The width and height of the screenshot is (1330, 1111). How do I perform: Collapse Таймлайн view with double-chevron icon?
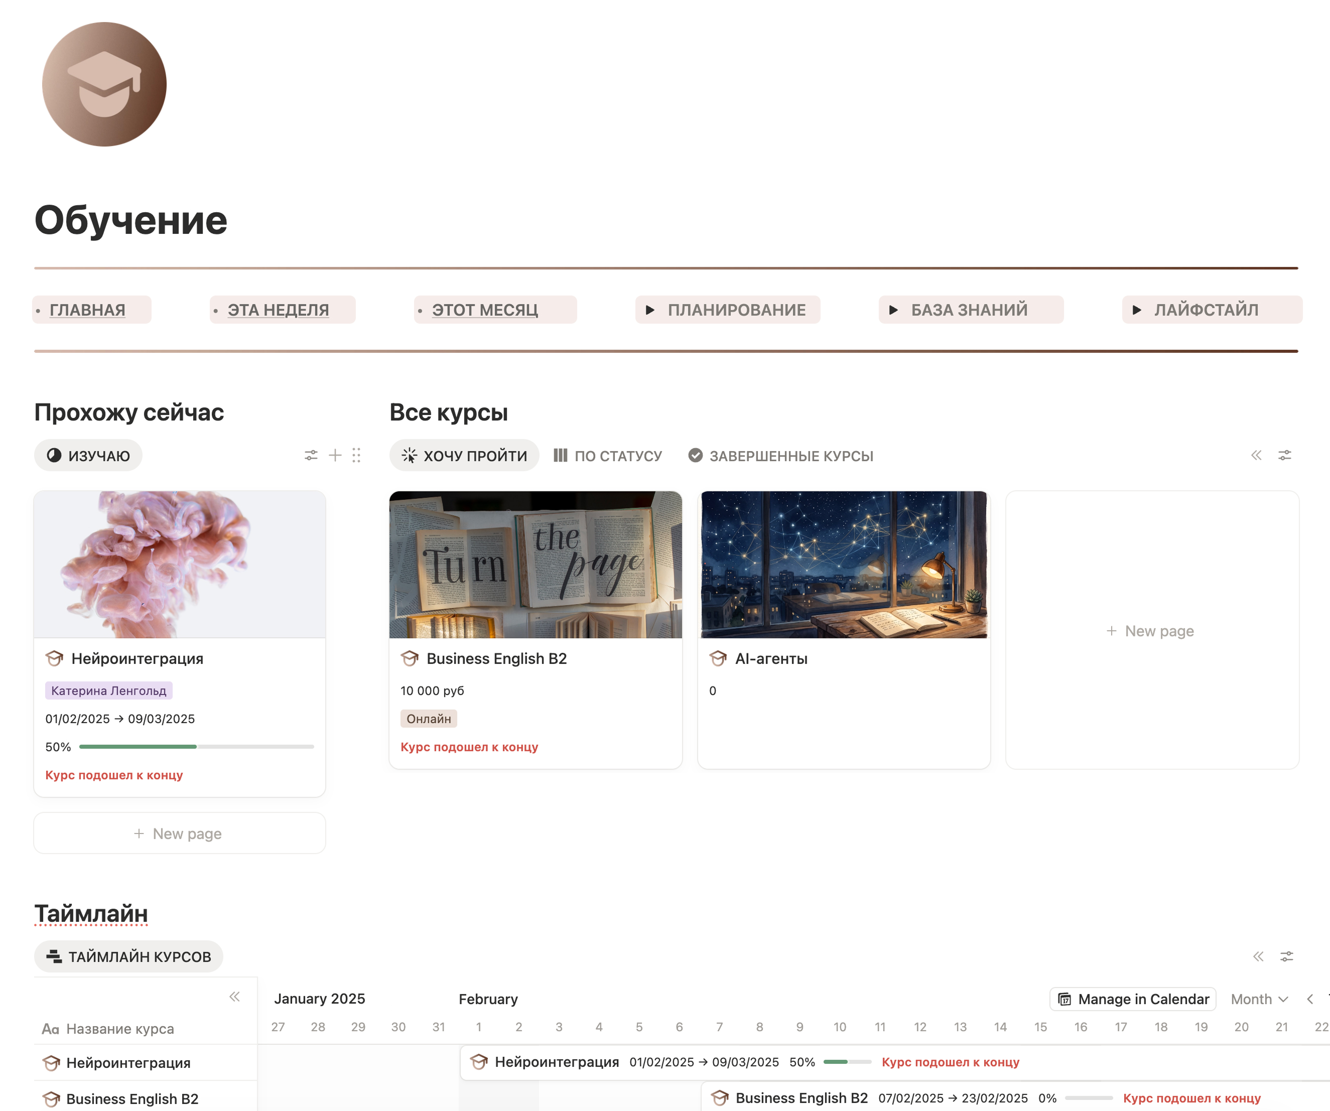[x=1258, y=956]
